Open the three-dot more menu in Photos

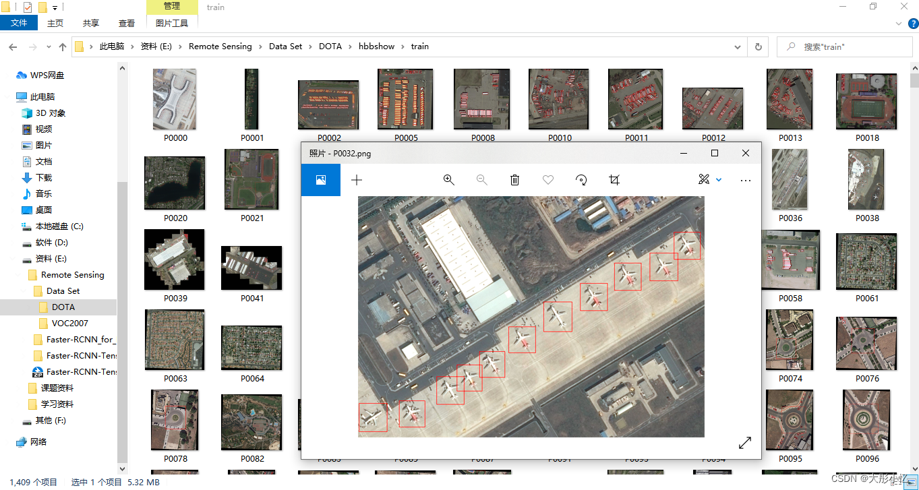(745, 180)
